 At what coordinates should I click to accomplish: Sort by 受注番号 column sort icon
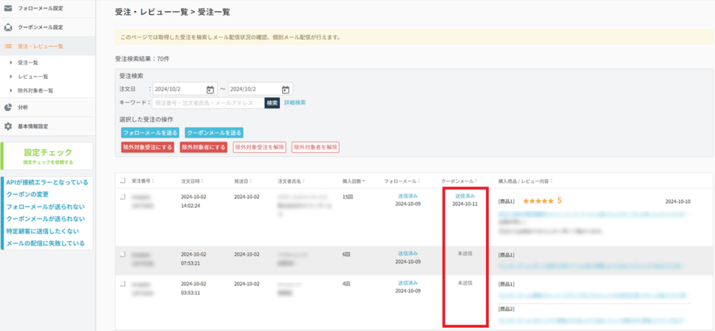click(152, 181)
